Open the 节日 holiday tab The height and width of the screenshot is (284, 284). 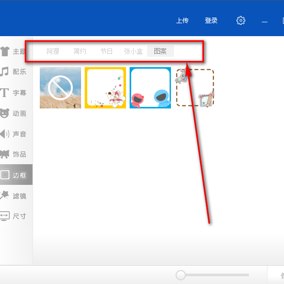point(106,51)
